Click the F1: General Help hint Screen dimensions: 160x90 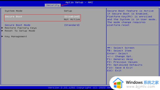click(120, 59)
